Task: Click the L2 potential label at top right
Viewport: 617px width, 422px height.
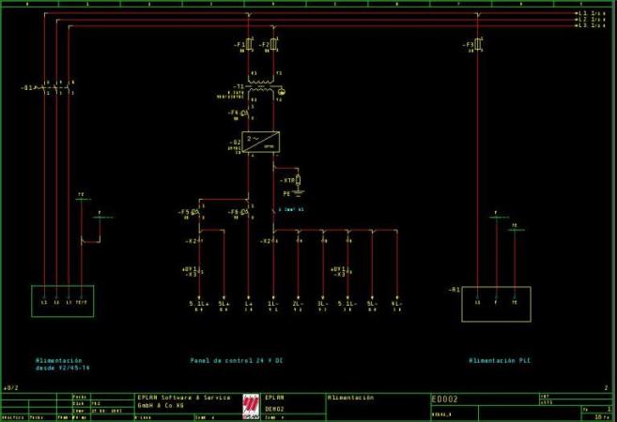Action: pyautogui.click(x=583, y=20)
